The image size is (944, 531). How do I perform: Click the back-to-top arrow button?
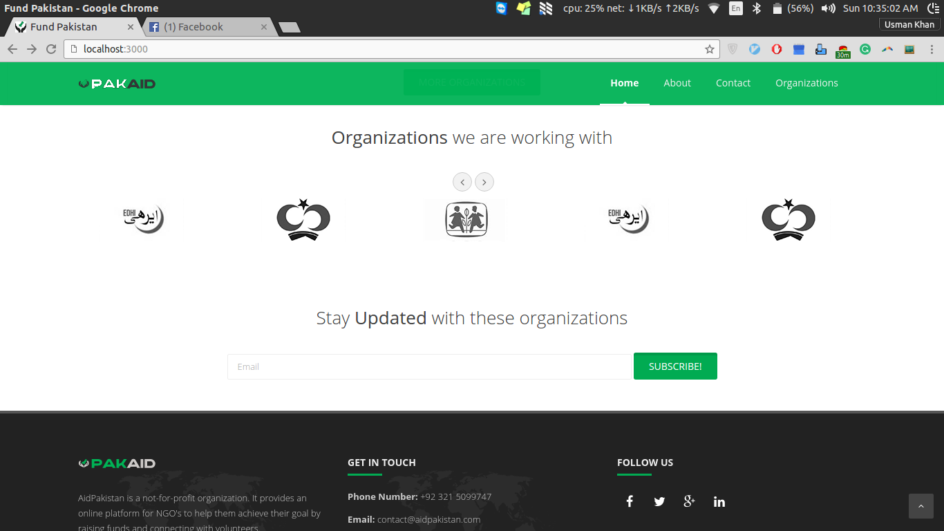pos(921,506)
